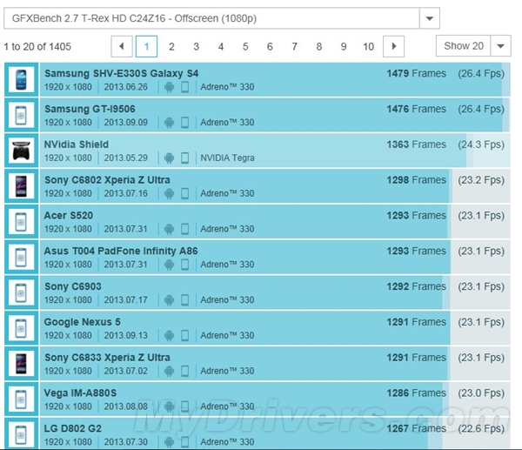Jump to page 10
This screenshot has height=450, width=522.
coord(369,47)
